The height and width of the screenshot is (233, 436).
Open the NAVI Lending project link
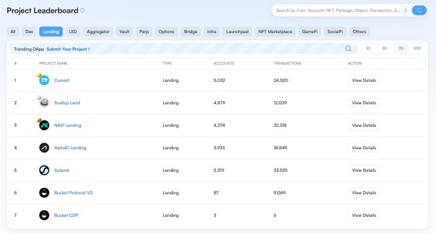(67, 125)
